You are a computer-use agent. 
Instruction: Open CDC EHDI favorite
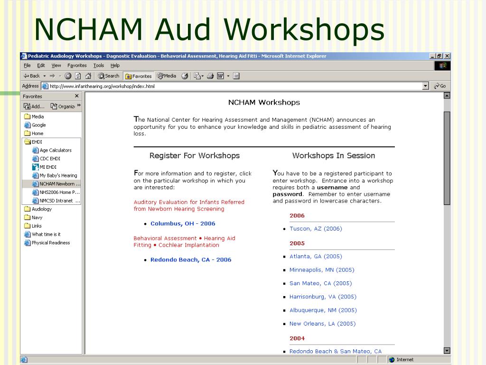point(46,158)
